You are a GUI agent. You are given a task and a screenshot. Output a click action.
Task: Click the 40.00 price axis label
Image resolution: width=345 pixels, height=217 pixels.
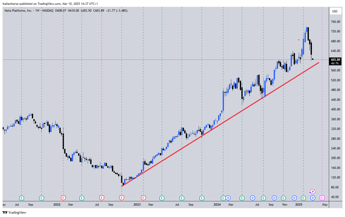tap(335, 197)
